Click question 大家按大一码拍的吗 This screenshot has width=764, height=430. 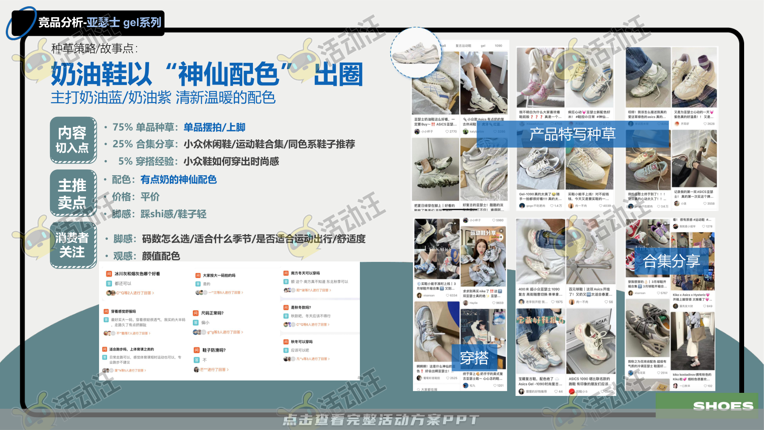(219, 275)
